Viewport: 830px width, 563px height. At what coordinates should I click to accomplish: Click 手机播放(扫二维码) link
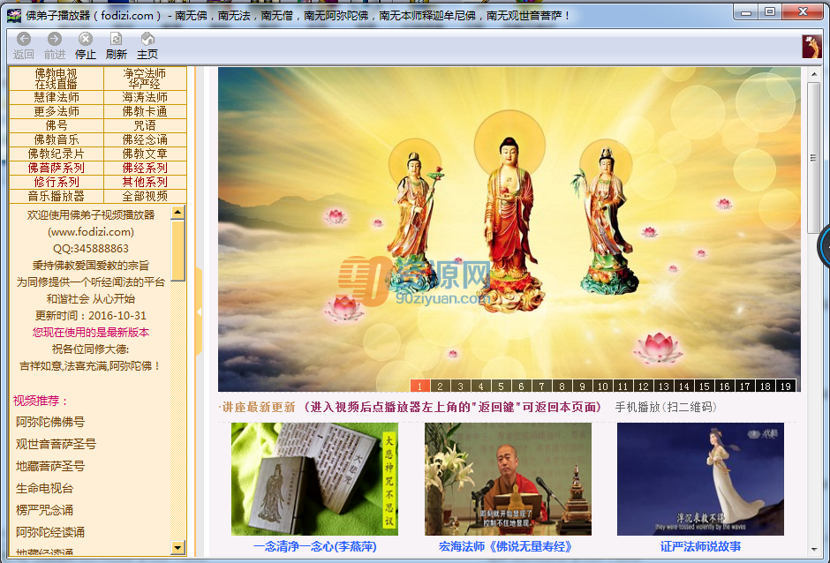pyautogui.click(x=666, y=407)
